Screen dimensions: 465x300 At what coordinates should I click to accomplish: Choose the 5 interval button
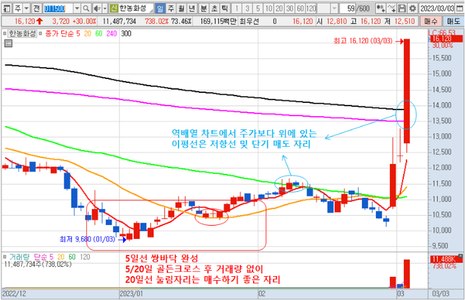coord(258,9)
